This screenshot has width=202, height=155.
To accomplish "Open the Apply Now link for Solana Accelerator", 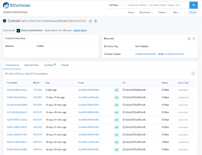I will [80, 30].
